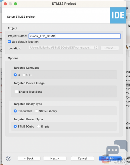Cancel the STM32 Project dialog
Image resolution: width=130 pixels, height=165 pixels.
pos(82,158)
